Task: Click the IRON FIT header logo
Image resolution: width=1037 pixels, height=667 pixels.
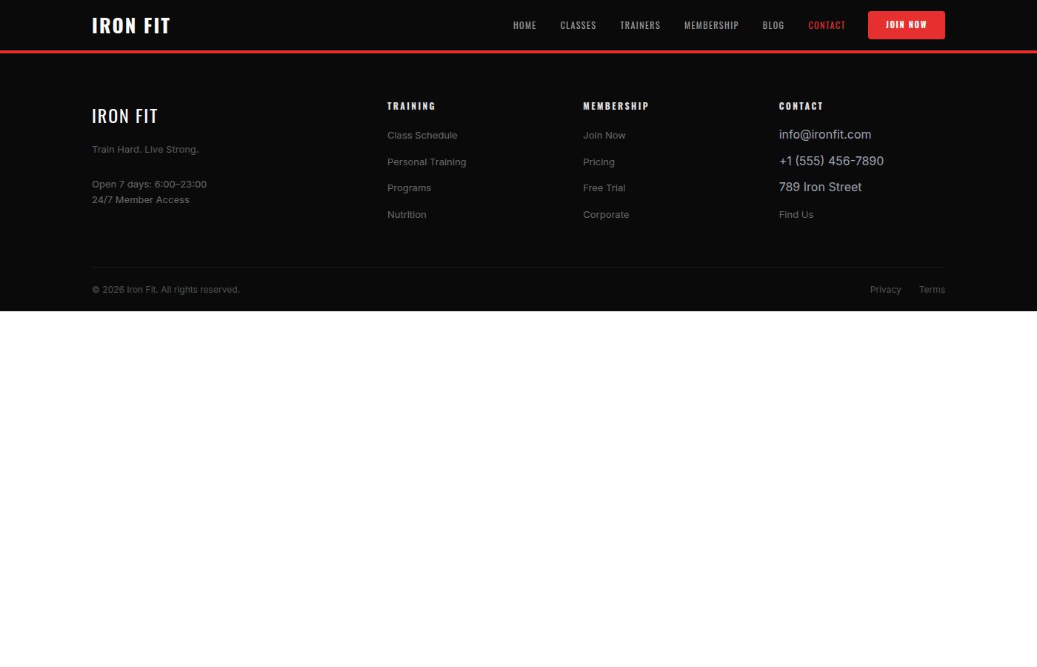Action: tap(131, 25)
